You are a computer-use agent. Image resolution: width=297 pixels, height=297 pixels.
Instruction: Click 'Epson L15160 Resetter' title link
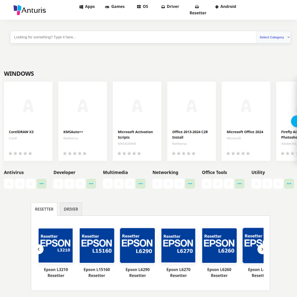point(97,273)
